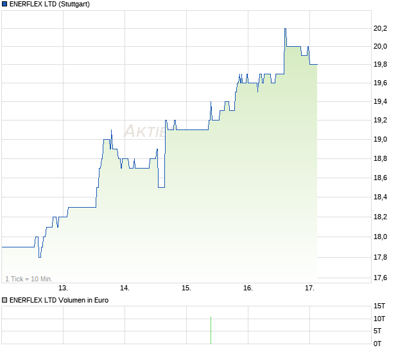Click the '15.' date axis label
This screenshot has height=350, width=398.
[x=186, y=288]
